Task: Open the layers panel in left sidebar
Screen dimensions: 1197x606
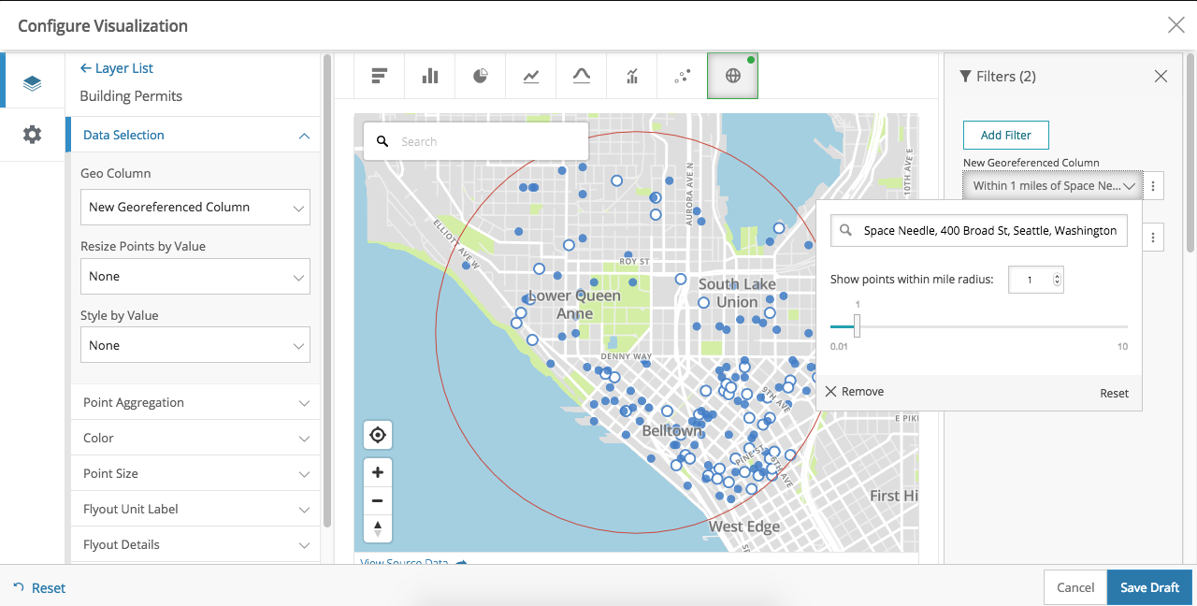Action: pos(32,81)
